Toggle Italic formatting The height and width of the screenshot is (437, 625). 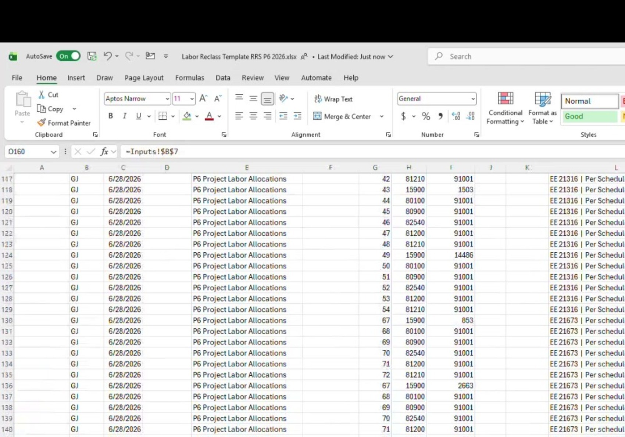[125, 116]
